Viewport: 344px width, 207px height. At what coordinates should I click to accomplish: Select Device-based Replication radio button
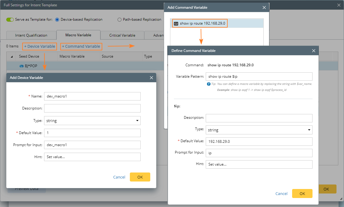click(x=57, y=19)
